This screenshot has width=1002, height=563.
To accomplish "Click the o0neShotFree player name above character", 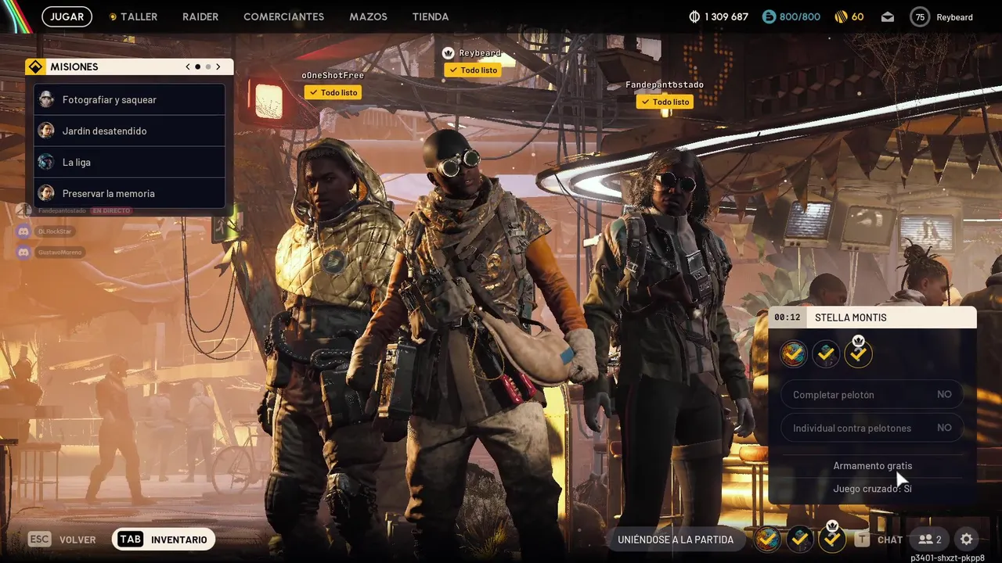I will pyautogui.click(x=333, y=75).
